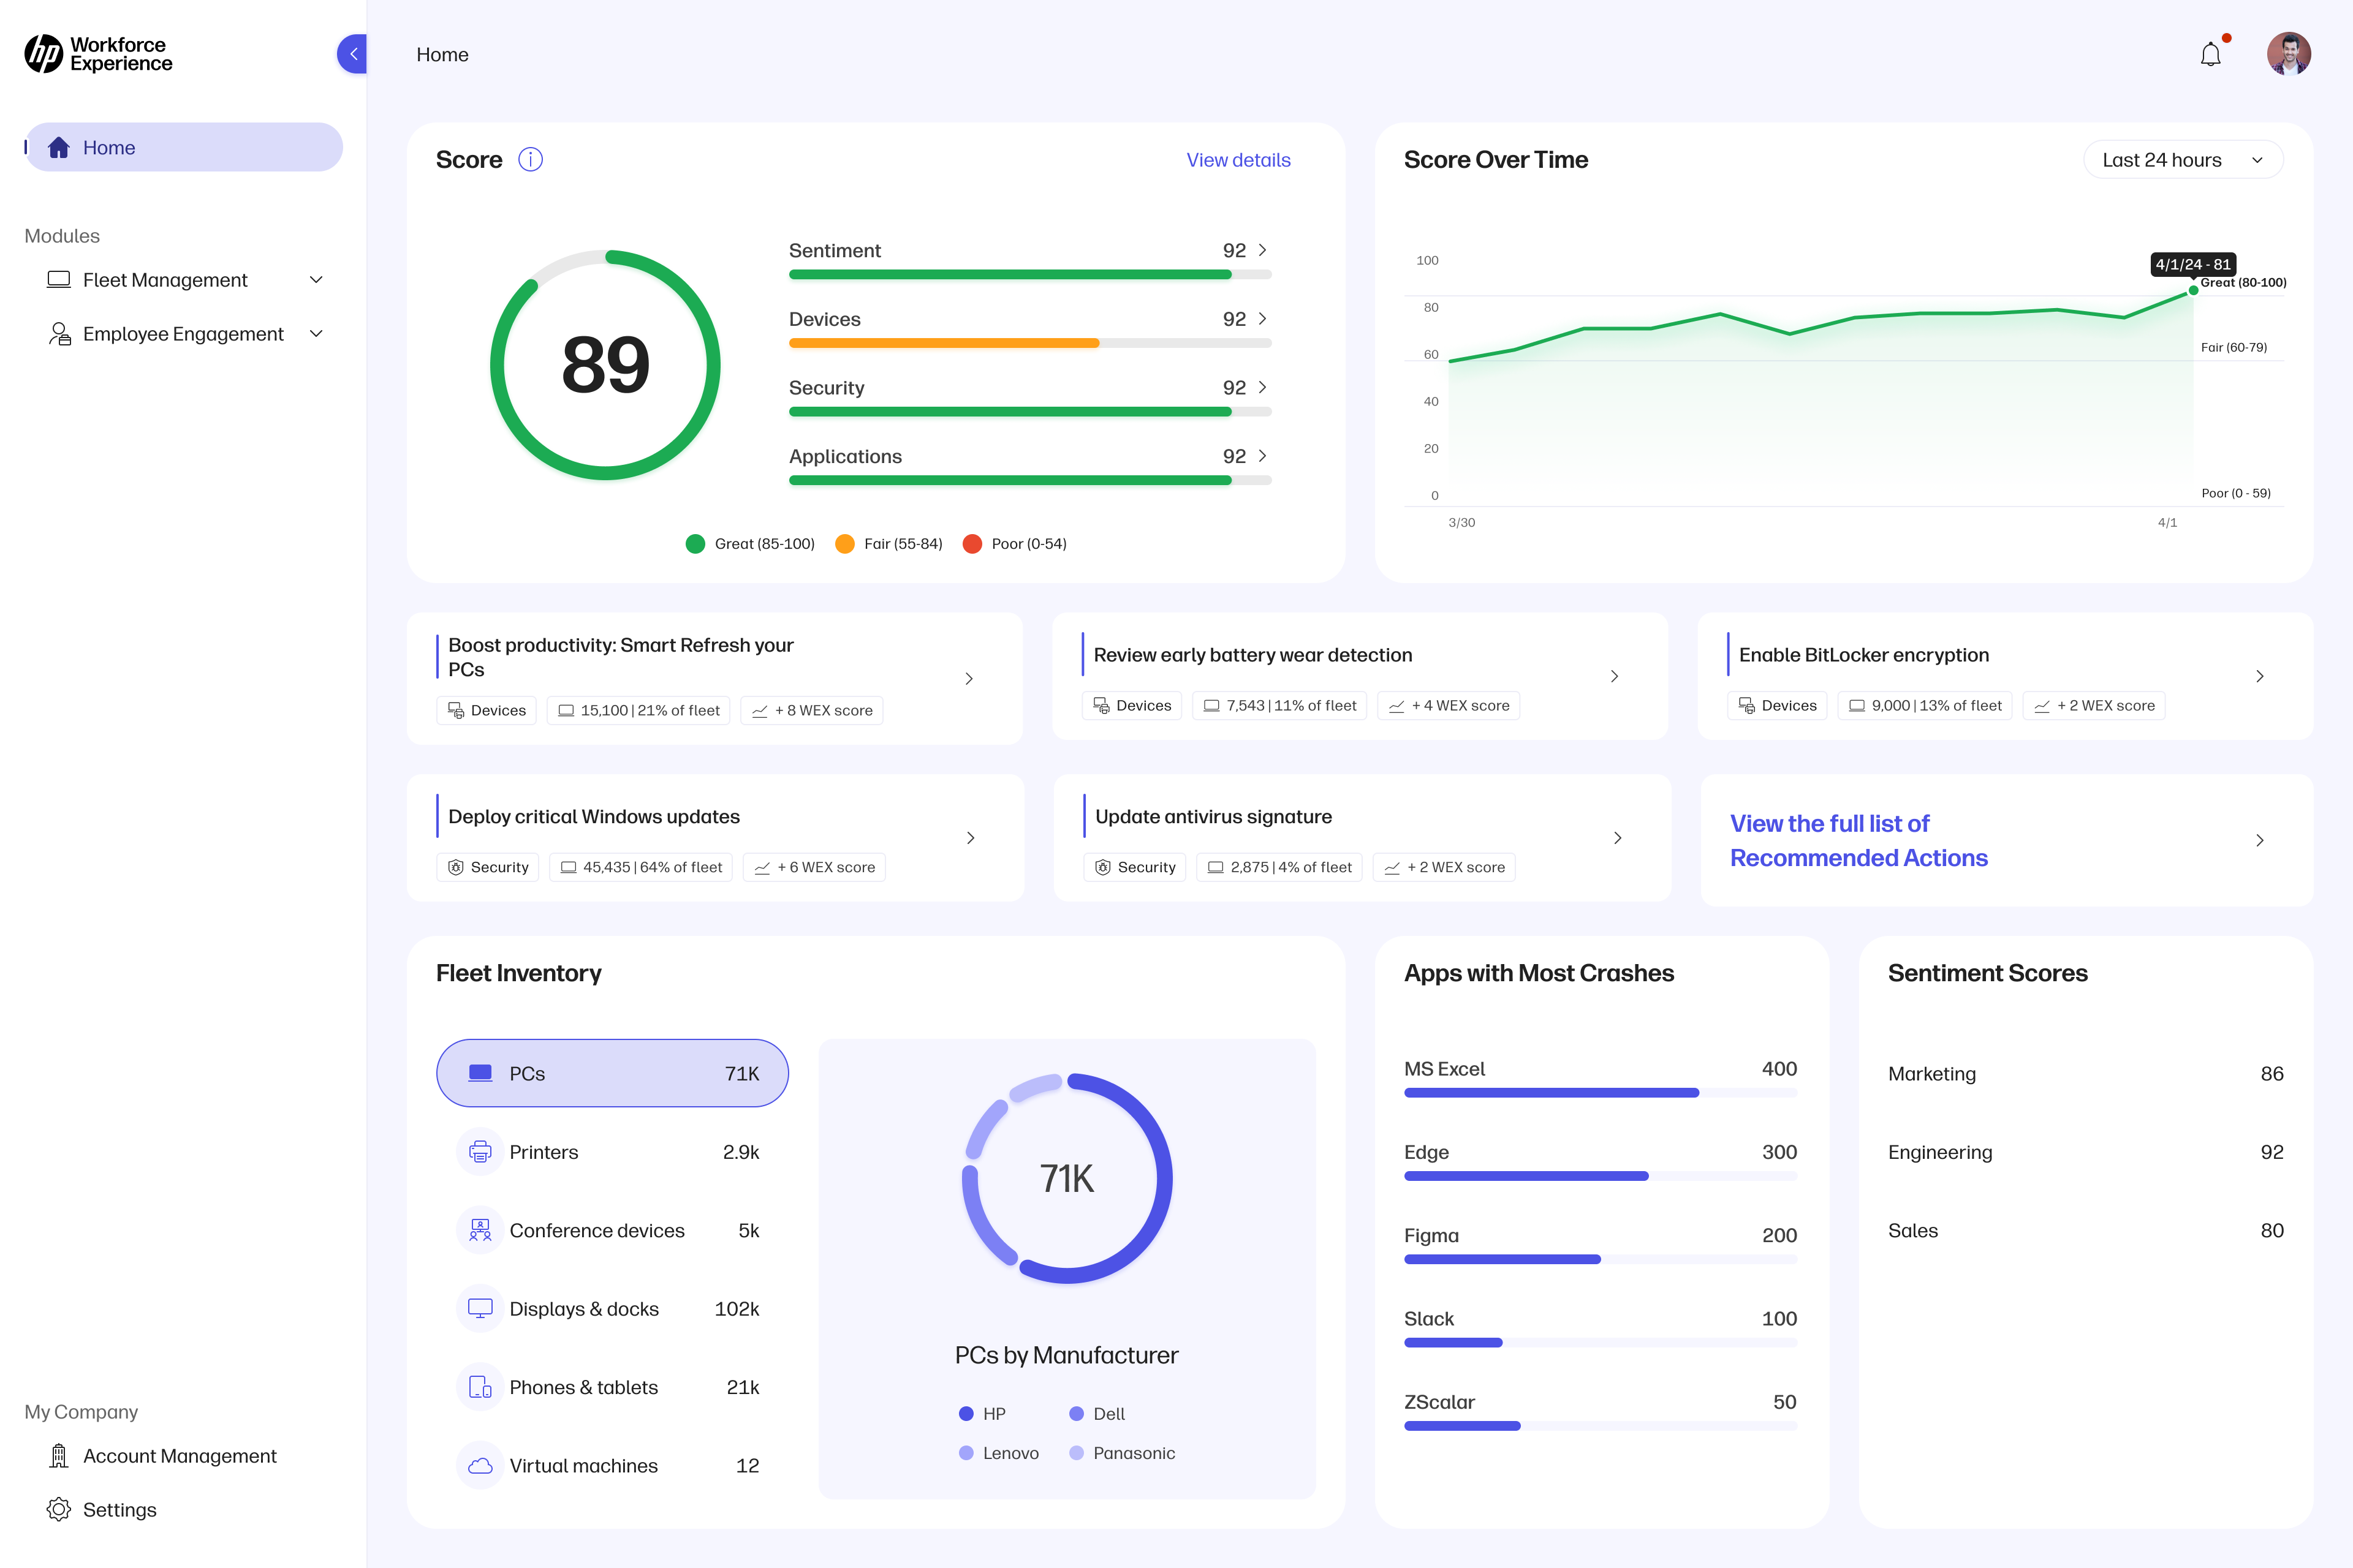Open Devices score details chevron
The image size is (2353, 1568).
1262,319
